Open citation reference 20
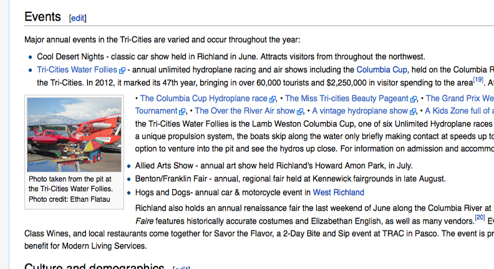The image size is (494, 269). pyautogui.click(x=480, y=217)
